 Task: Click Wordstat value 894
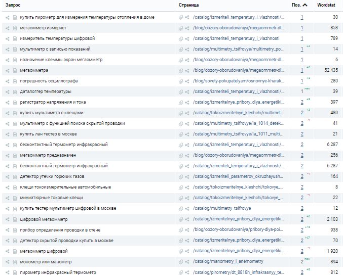[x=334, y=262]
